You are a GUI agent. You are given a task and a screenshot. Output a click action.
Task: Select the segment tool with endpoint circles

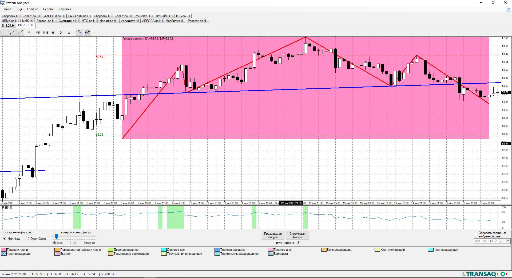point(12,33)
